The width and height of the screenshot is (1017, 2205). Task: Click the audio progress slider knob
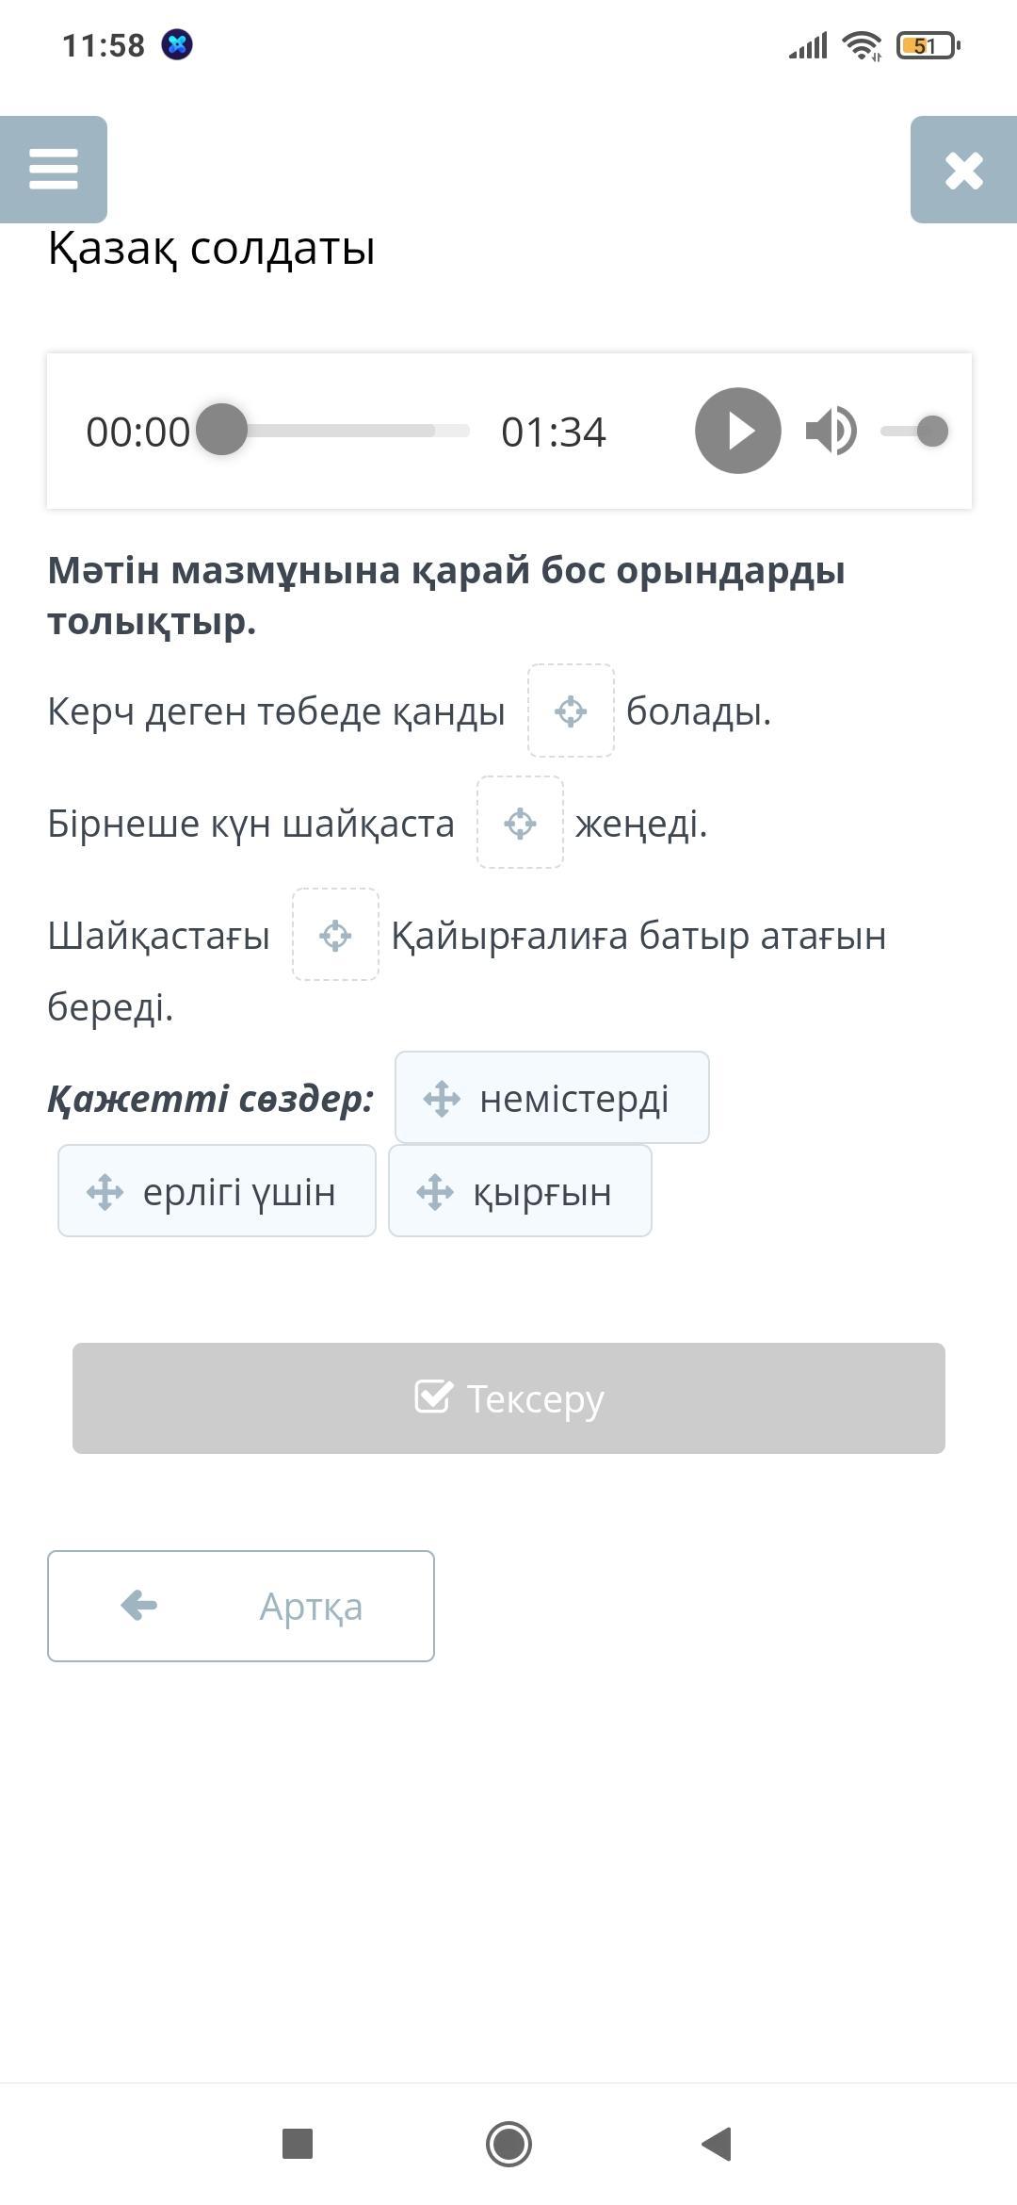pos(221,430)
